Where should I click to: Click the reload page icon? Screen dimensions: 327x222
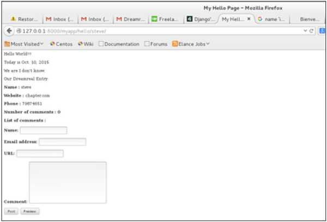[x=311, y=31]
